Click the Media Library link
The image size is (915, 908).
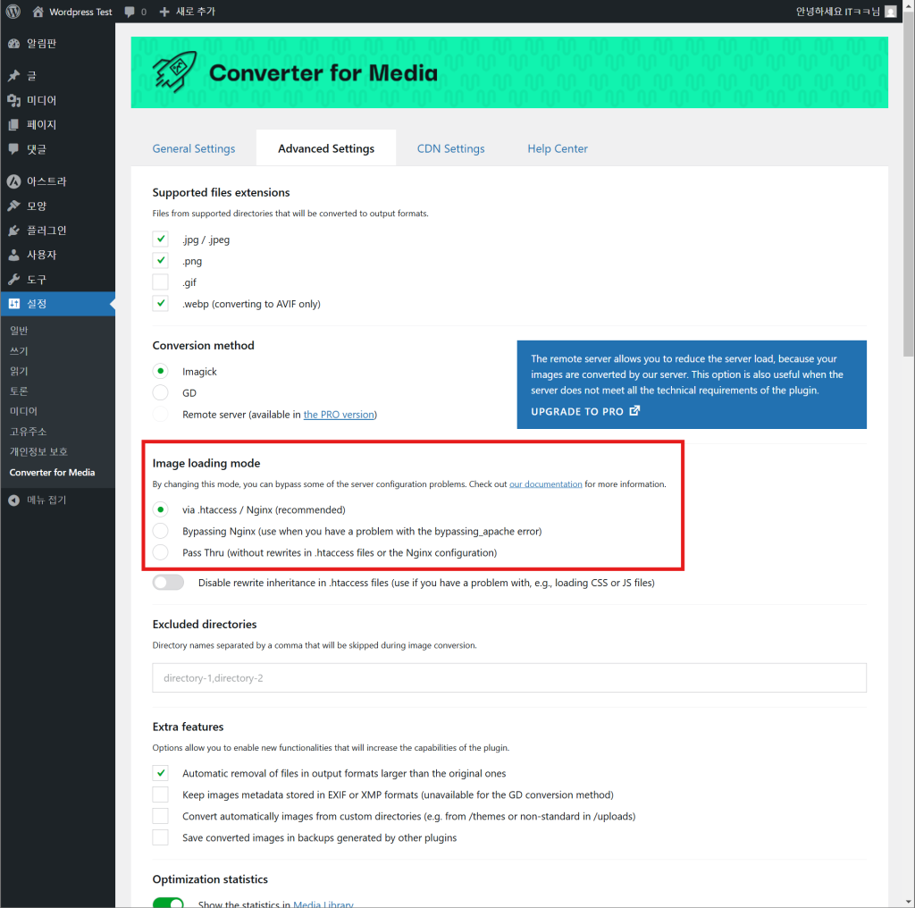pos(323,904)
